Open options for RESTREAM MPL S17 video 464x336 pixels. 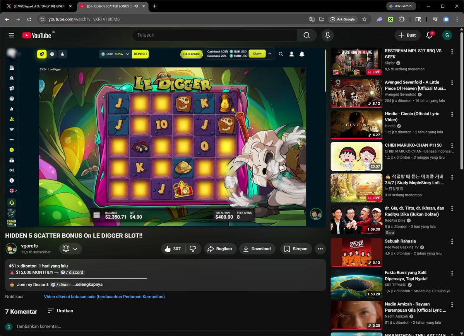pyautogui.click(x=452, y=51)
